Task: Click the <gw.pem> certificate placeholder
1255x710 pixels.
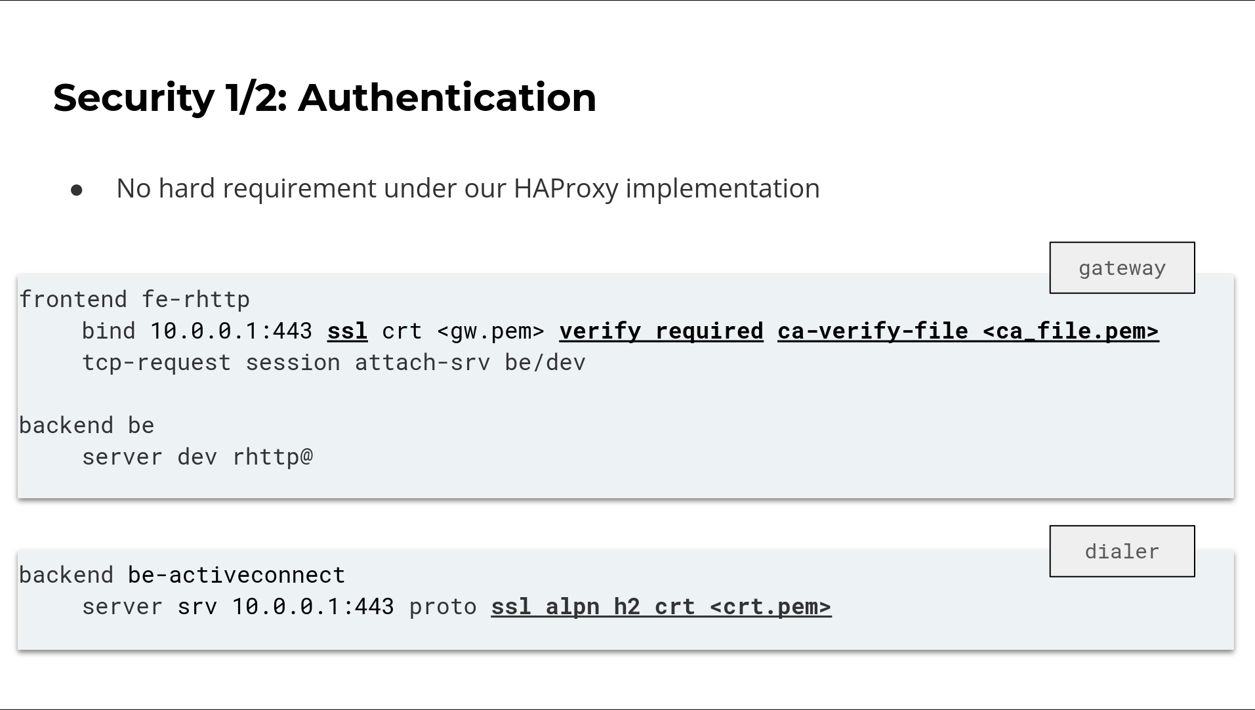Action: tap(491, 331)
